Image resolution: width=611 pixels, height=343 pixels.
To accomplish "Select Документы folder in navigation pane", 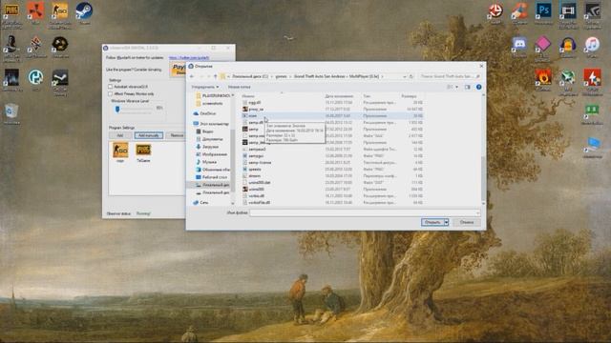I will tap(209, 139).
